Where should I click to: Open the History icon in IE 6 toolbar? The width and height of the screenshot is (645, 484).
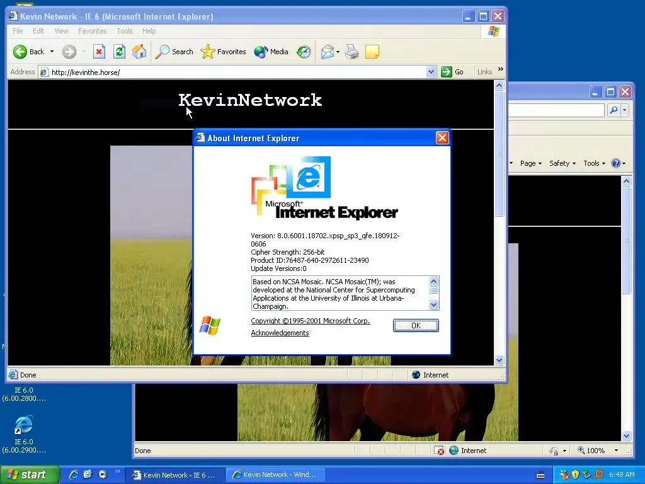[x=304, y=52]
